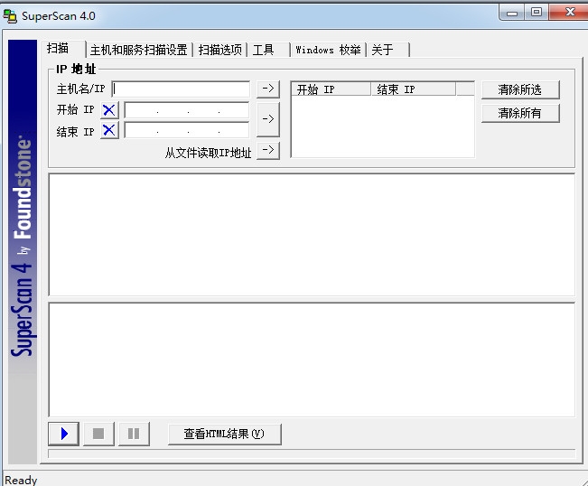Clear the 开始 IP field with X icon

click(109, 110)
